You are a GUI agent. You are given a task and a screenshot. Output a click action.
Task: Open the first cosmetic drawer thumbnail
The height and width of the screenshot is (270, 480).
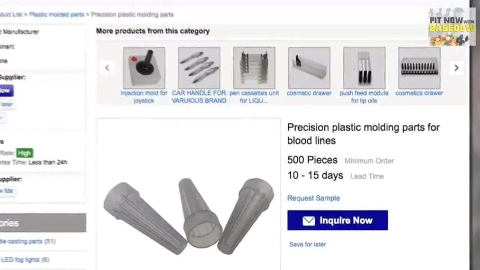coord(309,68)
